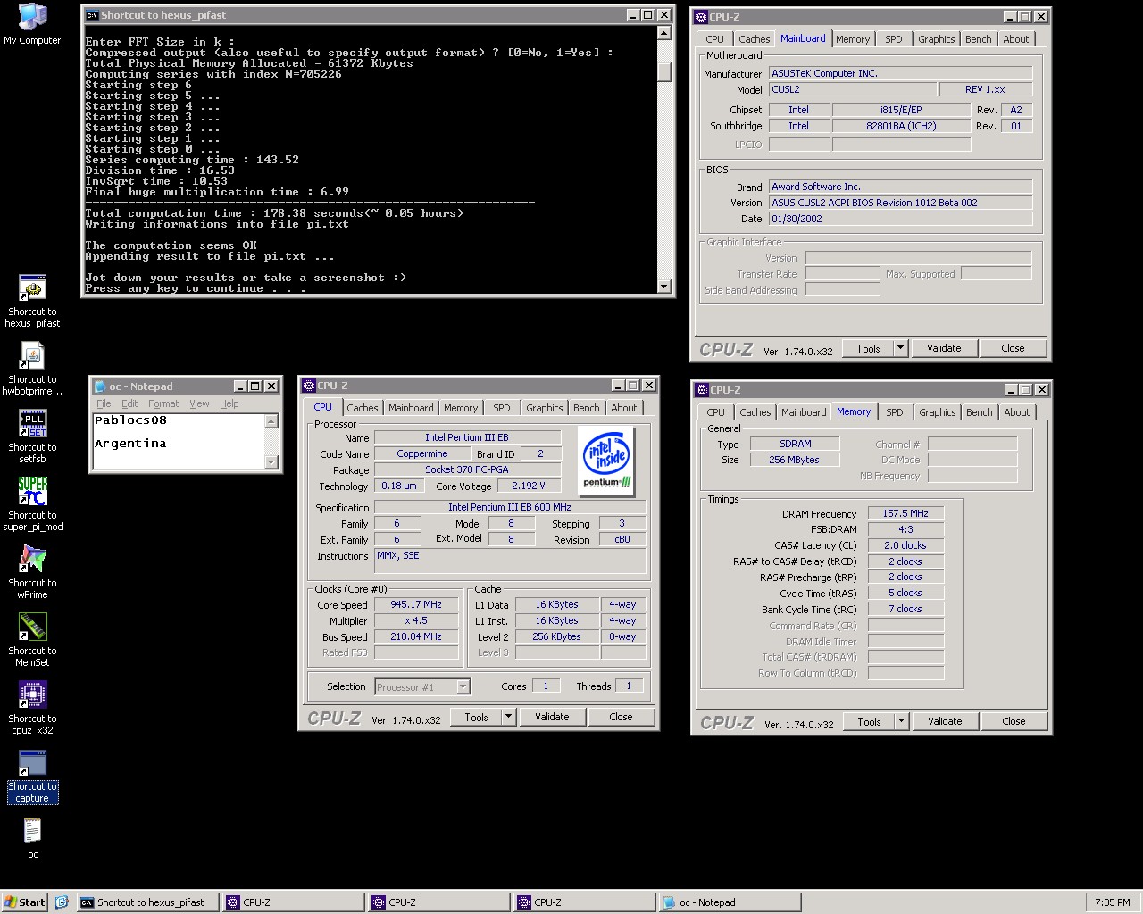
Task: Click the pifast console vertical scrollbar thumb
Action: tap(663, 72)
